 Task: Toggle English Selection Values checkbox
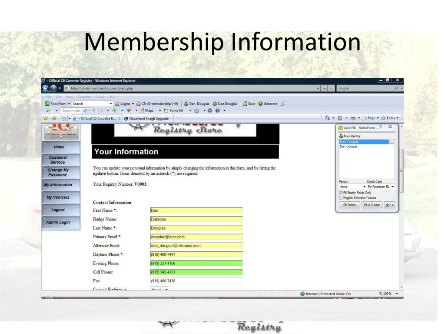click(x=341, y=198)
